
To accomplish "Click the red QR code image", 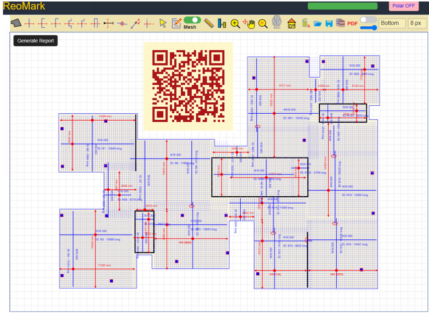I will point(188,86).
